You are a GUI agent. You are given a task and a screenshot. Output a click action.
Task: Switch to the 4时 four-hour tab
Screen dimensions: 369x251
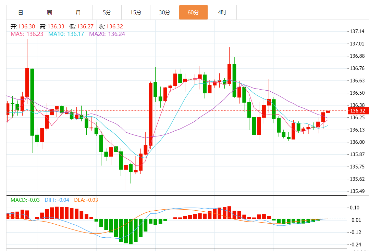(222, 13)
